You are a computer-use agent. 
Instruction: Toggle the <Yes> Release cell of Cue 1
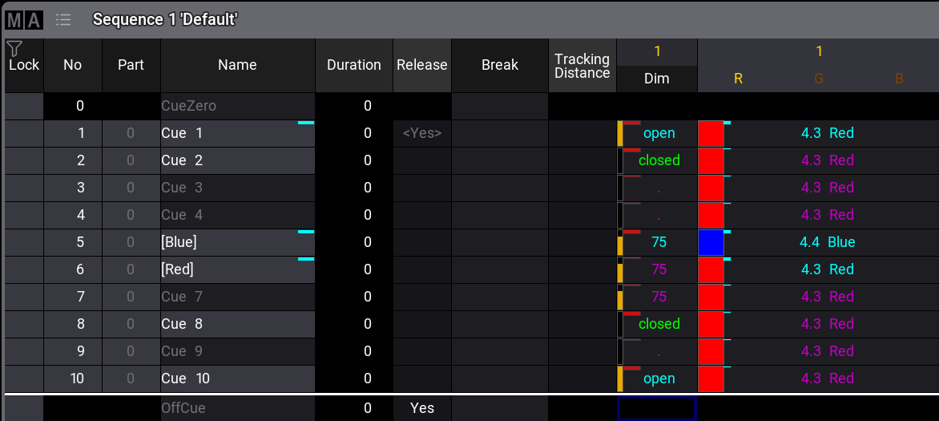[x=421, y=133]
